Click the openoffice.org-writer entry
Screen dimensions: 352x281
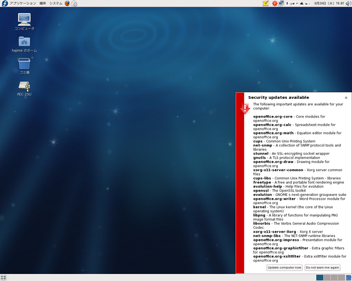(x=299, y=201)
